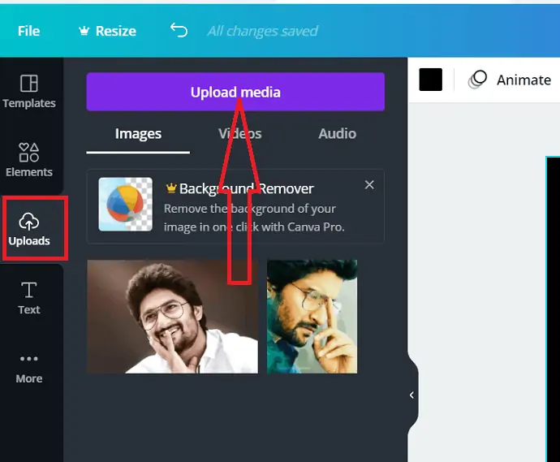Click the Background Remover title text
The width and height of the screenshot is (560, 462).
click(x=246, y=188)
